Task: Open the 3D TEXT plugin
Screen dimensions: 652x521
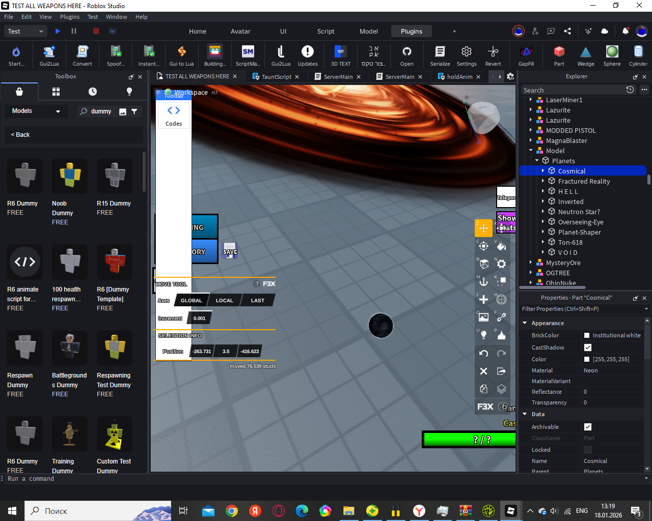Action: [x=340, y=52]
